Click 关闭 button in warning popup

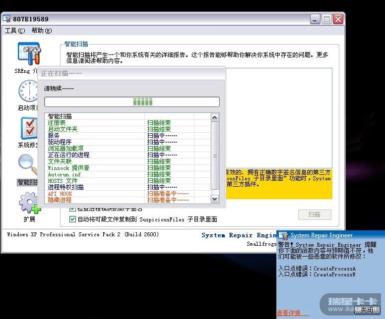click(367, 310)
